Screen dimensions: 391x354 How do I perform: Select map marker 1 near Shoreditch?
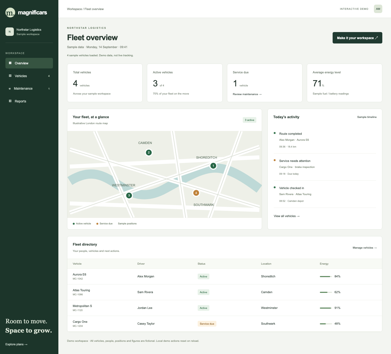pyautogui.click(x=213, y=166)
